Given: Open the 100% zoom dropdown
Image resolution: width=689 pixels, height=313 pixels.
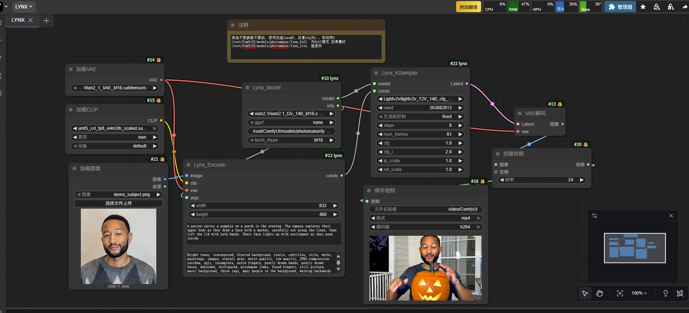Looking at the screenshot, I should click(x=639, y=293).
